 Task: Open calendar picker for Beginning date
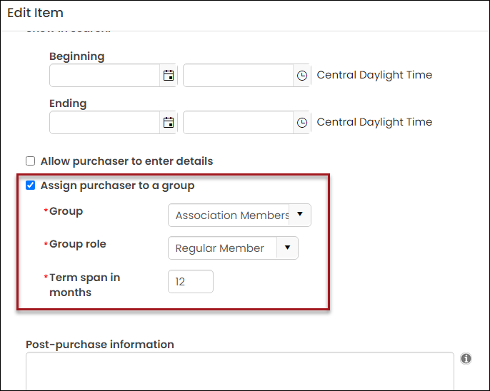[x=169, y=76]
